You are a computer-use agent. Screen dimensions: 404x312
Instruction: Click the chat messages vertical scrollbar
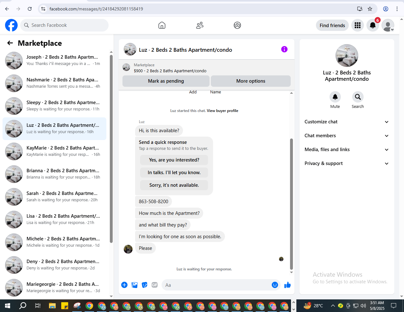(291, 203)
